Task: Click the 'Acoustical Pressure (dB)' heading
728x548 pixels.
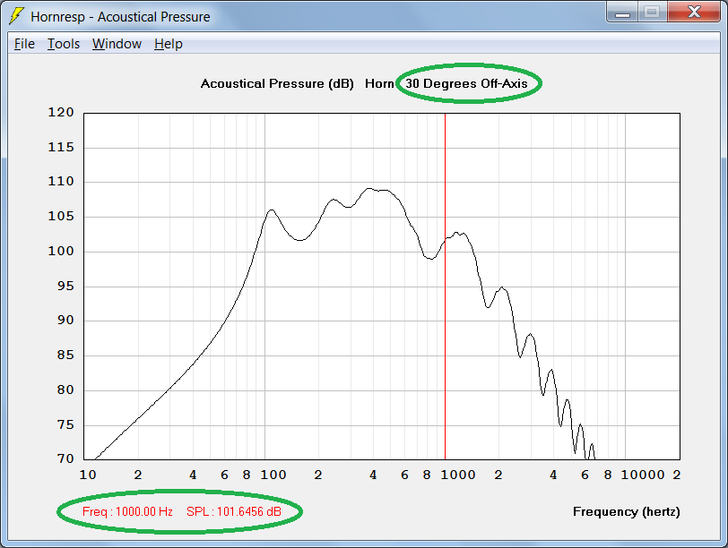Action: (x=277, y=84)
